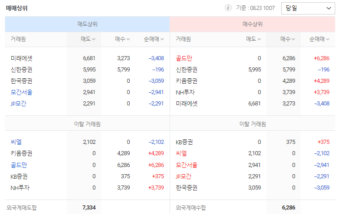This screenshot has width=342, height=214.
Task: Click 모간서울 in the sell-side list
Action: pyautogui.click(x=21, y=92)
